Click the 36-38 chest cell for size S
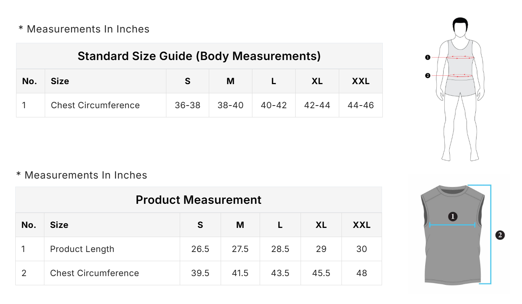This screenshot has height=304, width=522. 187,105
